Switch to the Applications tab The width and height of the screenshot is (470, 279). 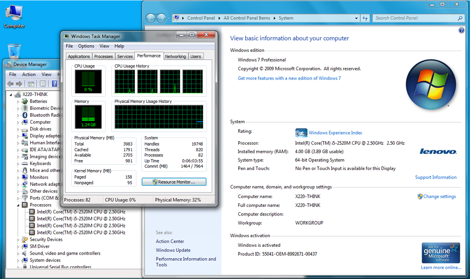click(x=78, y=56)
